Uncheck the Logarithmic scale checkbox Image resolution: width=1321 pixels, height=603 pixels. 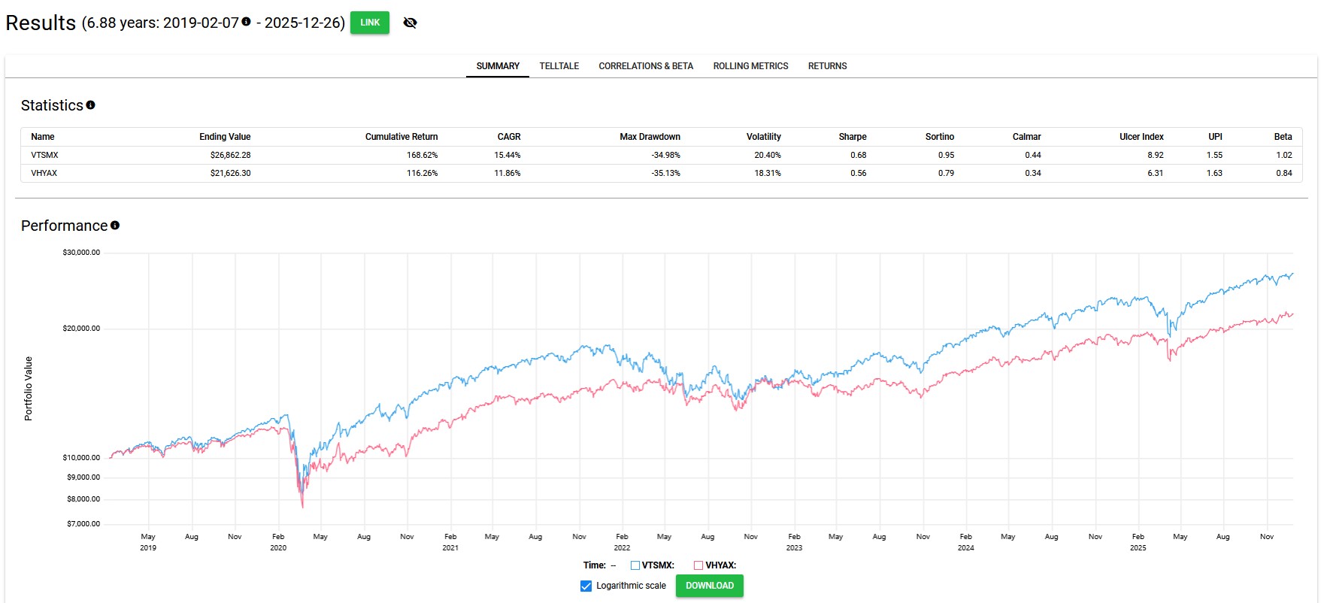(586, 586)
